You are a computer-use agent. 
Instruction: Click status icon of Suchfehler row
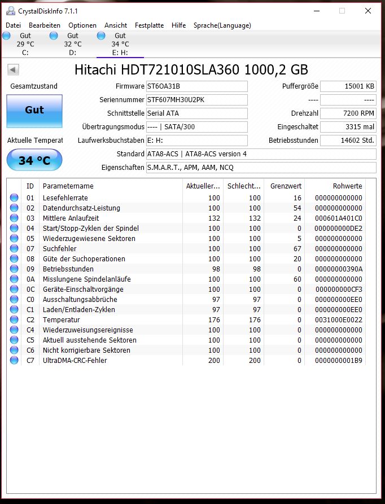[x=14, y=248]
